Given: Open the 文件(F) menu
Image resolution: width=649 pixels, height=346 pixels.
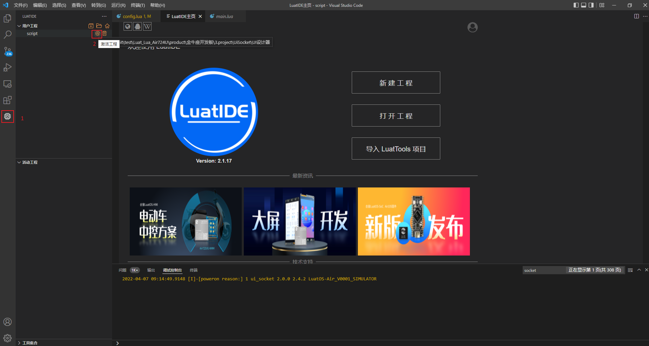Looking at the screenshot, I should coord(21,5).
